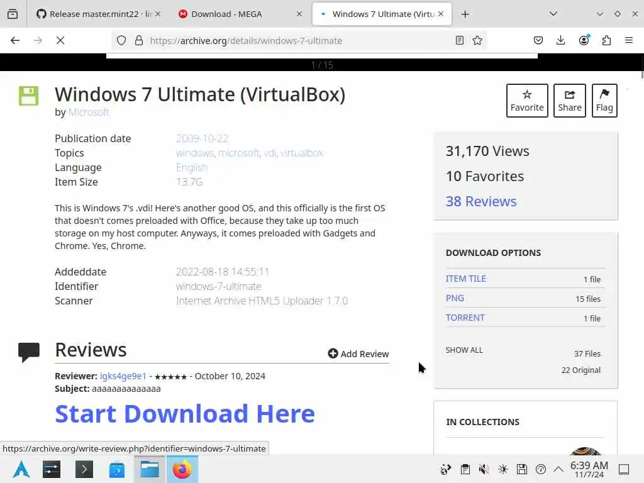The width and height of the screenshot is (644, 483).
Task: Download via the TORRENT option
Action: (x=465, y=318)
